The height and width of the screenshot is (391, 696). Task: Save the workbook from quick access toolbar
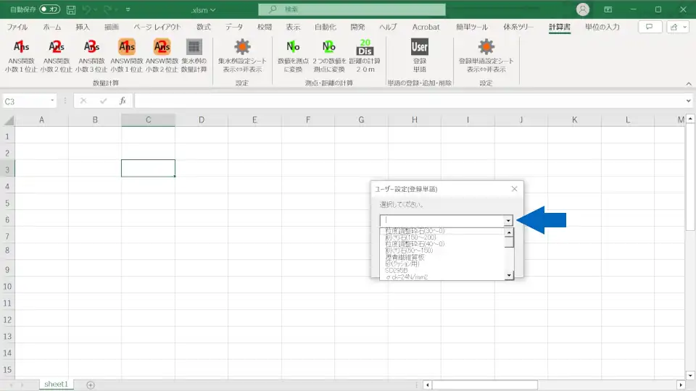click(x=70, y=9)
